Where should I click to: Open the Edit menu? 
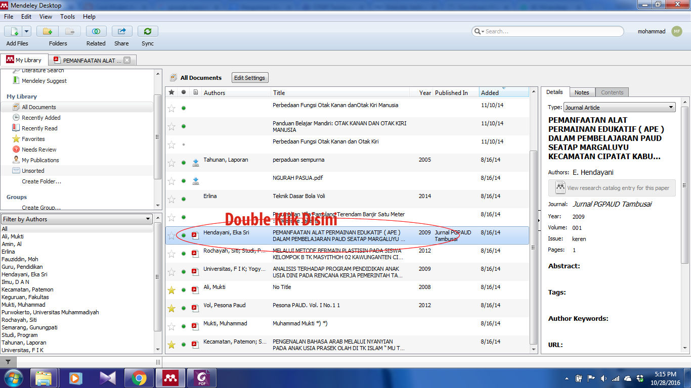click(26, 17)
